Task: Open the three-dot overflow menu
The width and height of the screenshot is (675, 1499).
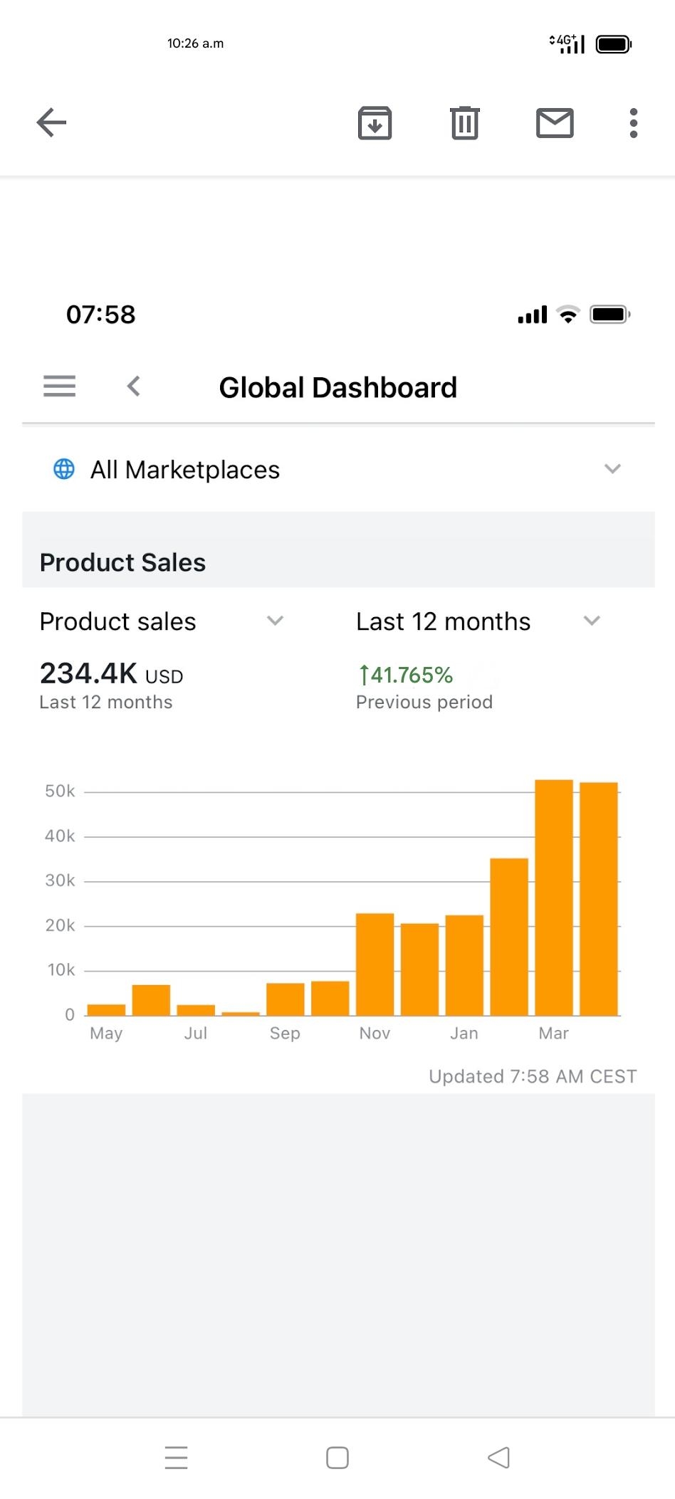Action: click(x=633, y=122)
